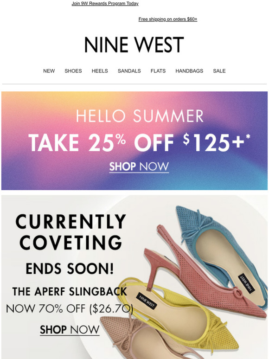Click Shop Now under the slingback offer

point(70,330)
